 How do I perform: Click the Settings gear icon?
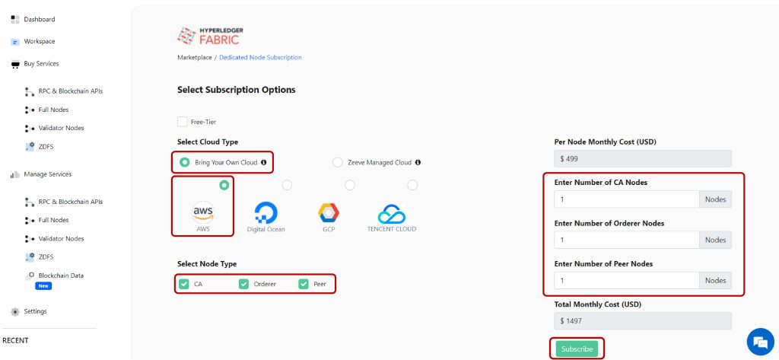coord(15,312)
